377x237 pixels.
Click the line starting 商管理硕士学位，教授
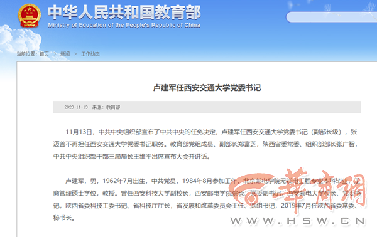click(207, 193)
